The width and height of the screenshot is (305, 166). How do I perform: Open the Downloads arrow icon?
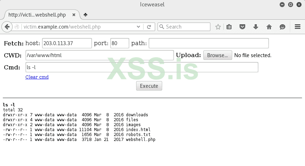[256, 27]
